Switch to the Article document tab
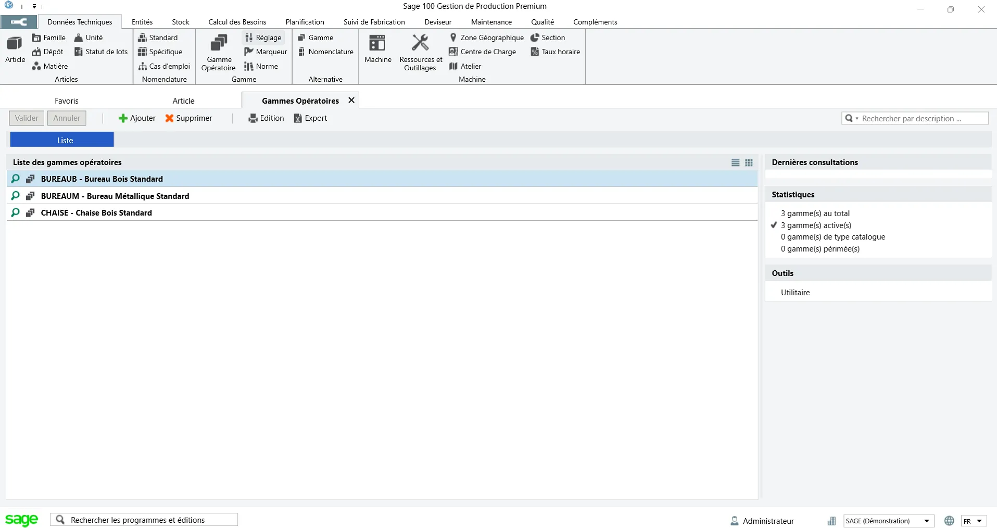Image resolution: width=997 pixels, height=528 pixels. pyautogui.click(x=183, y=100)
